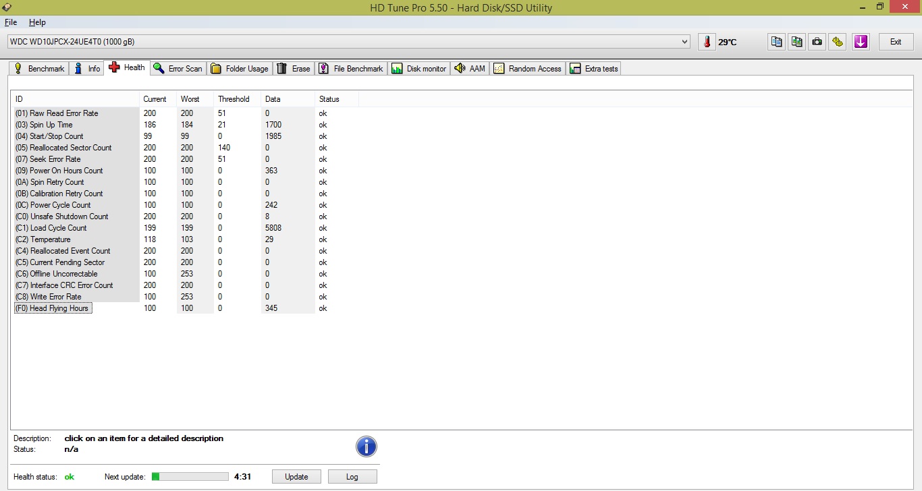
Task: Click data value 1985 for Start/Stop Count
Action: 273,136
